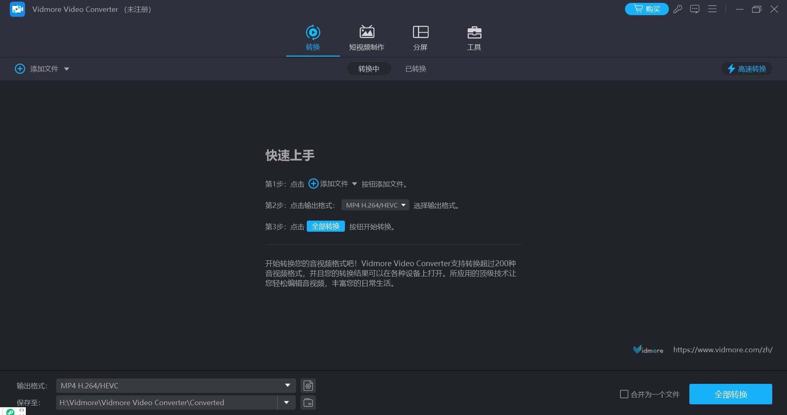The width and height of the screenshot is (787, 415).
Task: Click the 添加文件 toolbar label
Action: (x=44, y=69)
